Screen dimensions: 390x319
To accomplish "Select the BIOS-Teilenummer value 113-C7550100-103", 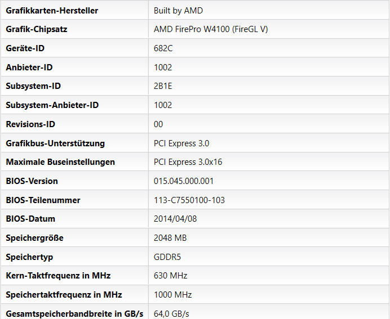I will tap(189, 200).
